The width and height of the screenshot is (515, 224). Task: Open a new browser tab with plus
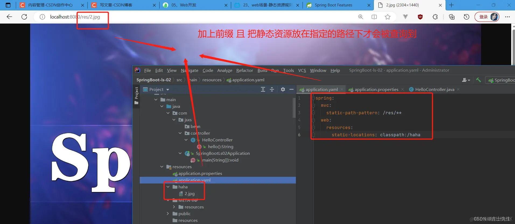coord(451,5)
